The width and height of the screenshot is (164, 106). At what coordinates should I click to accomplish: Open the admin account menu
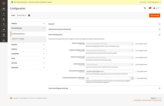[157, 8]
